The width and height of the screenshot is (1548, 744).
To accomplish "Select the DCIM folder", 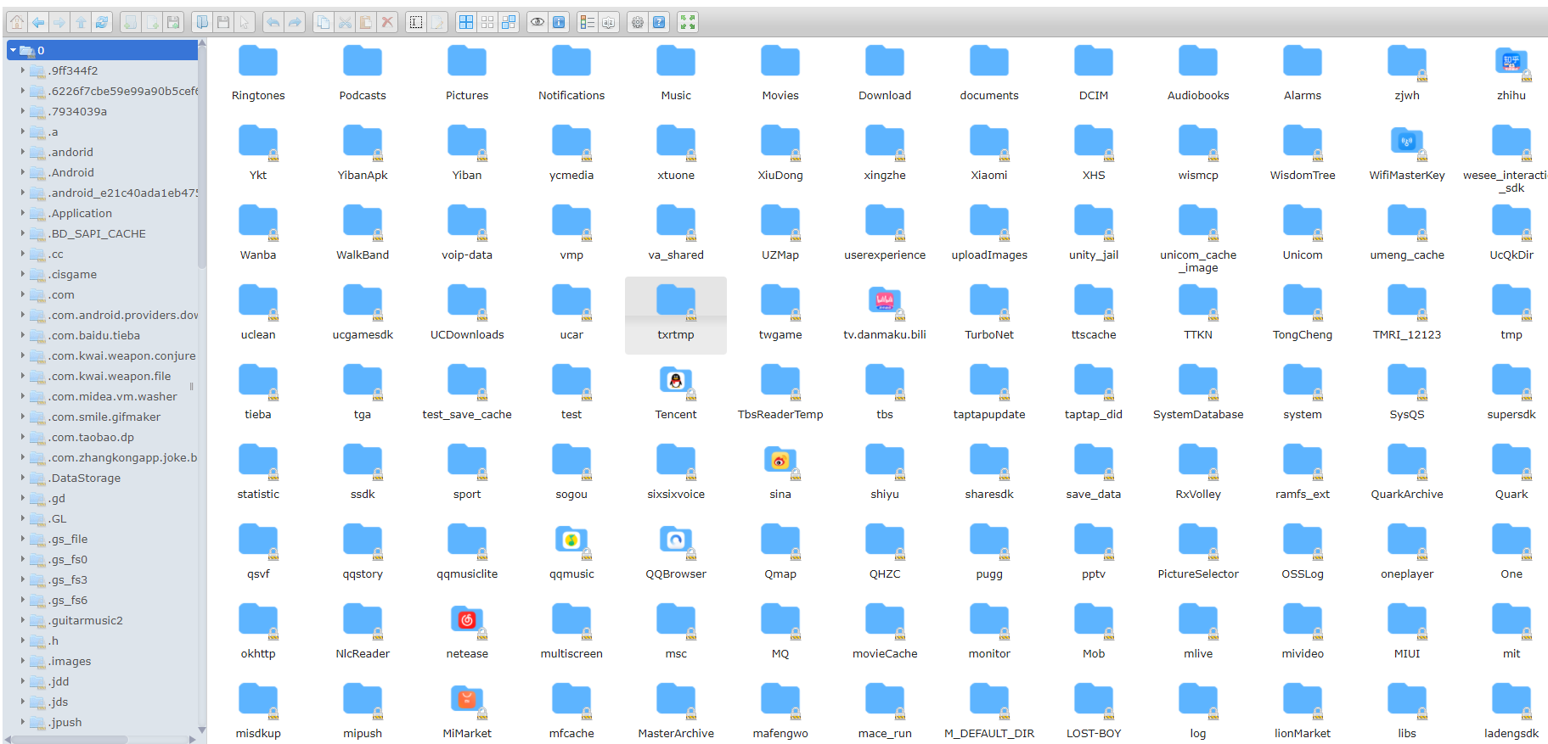I will click(1094, 72).
